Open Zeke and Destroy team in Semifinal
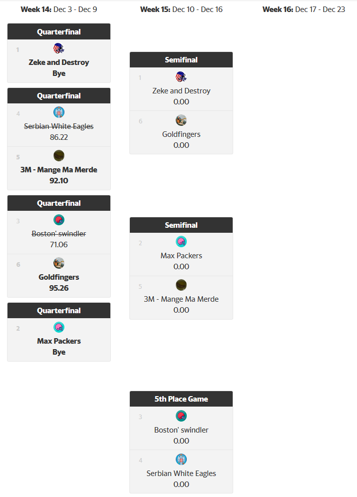357x497 pixels. pos(181,91)
